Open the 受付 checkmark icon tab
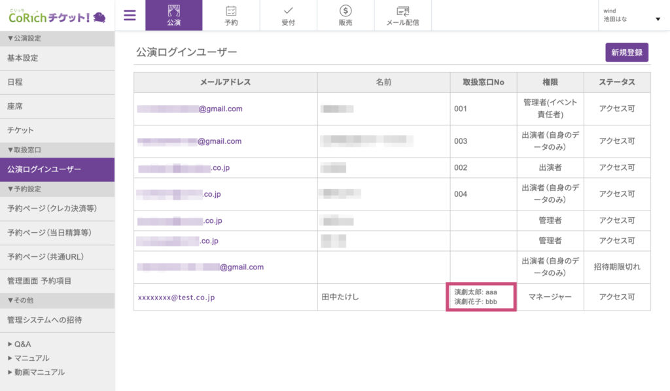Image resolution: width=670 pixels, height=391 pixels. pyautogui.click(x=289, y=15)
